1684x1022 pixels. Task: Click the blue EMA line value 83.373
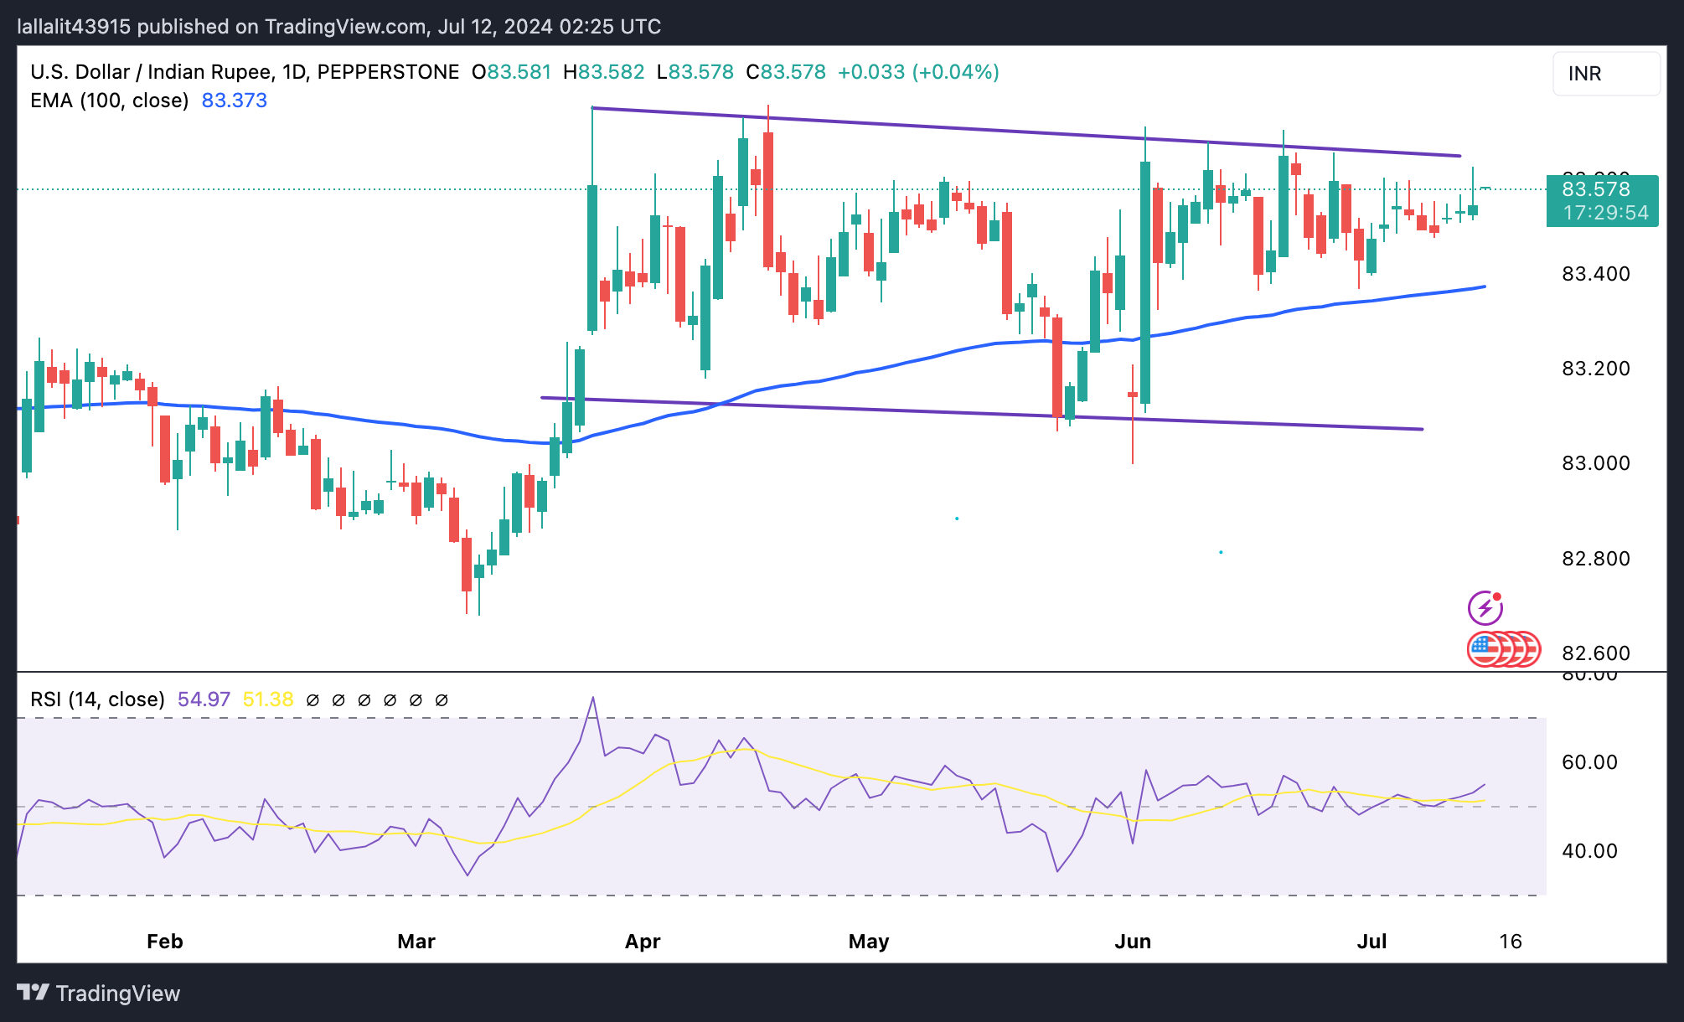234,101
